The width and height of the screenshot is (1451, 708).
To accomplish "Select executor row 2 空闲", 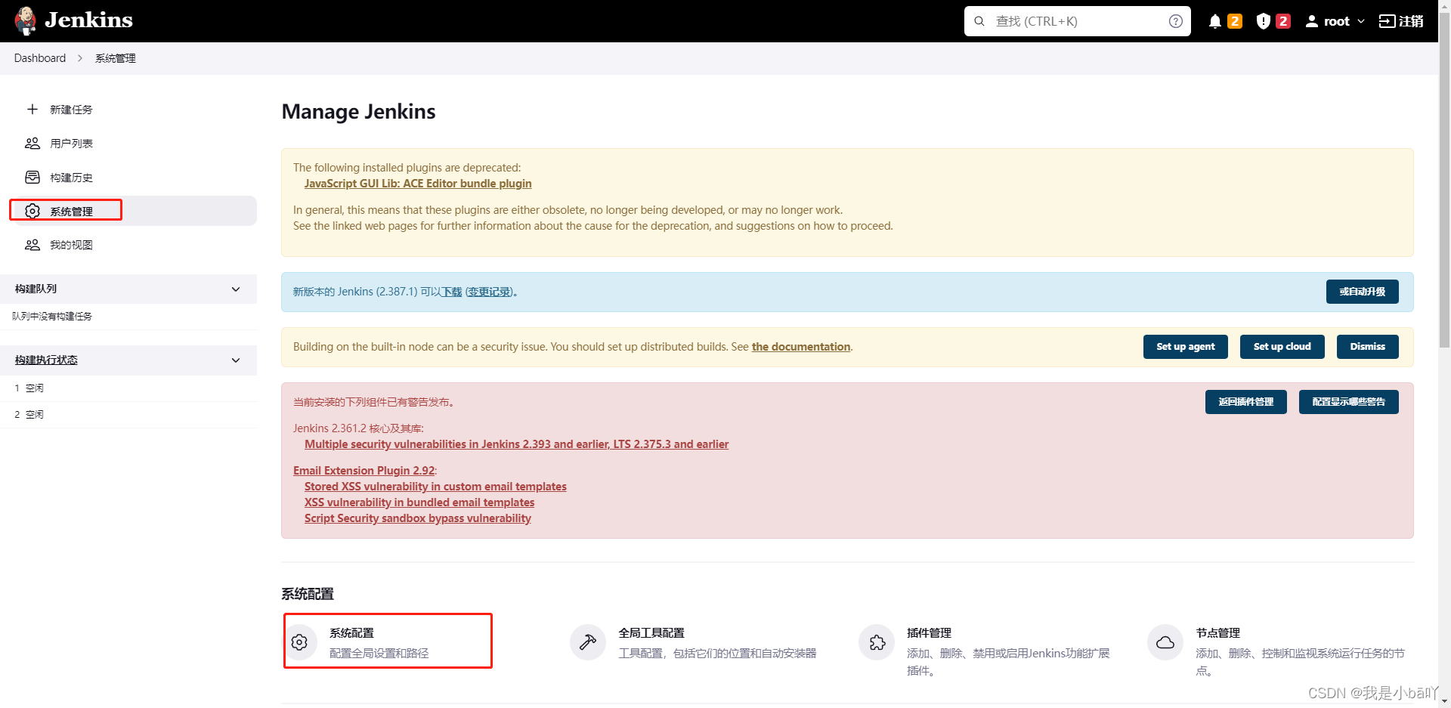I will point(128,415).
